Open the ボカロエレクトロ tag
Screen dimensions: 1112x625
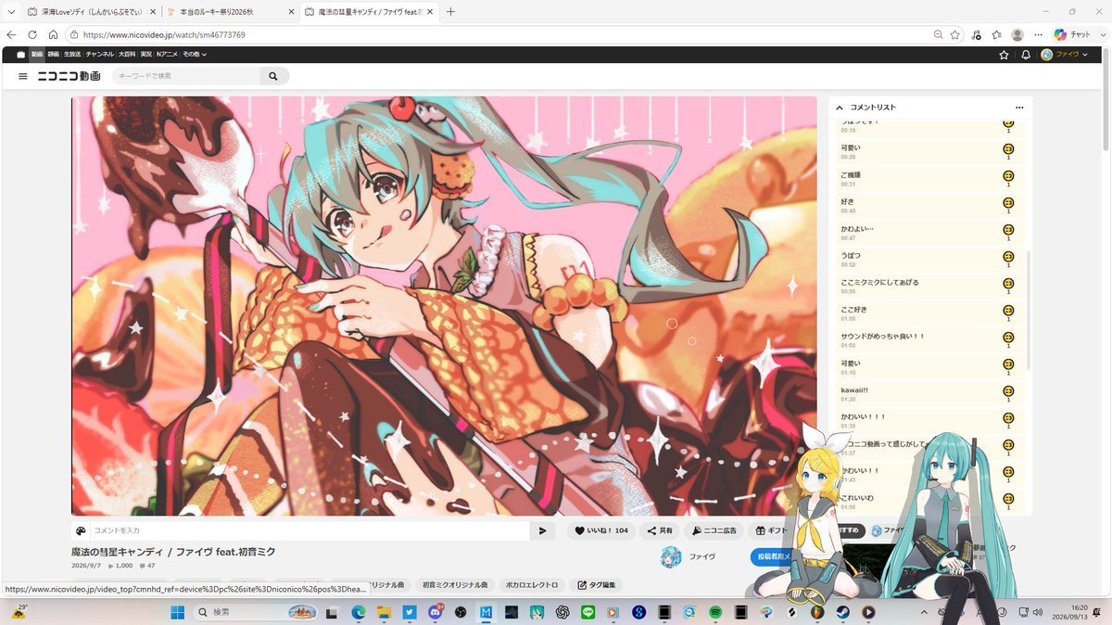(532, 585)
